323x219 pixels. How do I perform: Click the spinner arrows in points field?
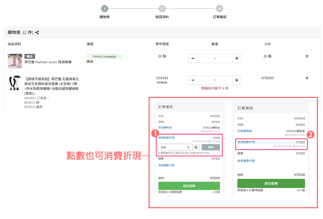click(x=188, y=147)
